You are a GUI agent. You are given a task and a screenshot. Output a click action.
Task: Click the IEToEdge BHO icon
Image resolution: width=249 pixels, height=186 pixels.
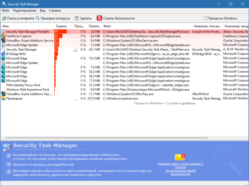(3, 54)
